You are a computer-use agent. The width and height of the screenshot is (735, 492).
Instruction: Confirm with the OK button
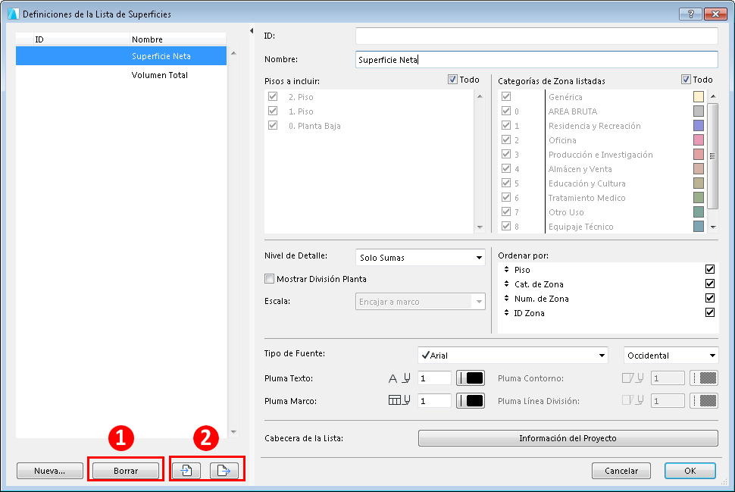point(690,471)
